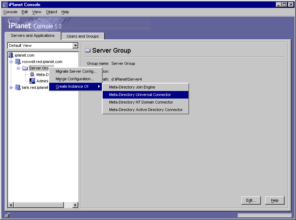
Task: Open the Object menu
Action: (x=52, y=12)
